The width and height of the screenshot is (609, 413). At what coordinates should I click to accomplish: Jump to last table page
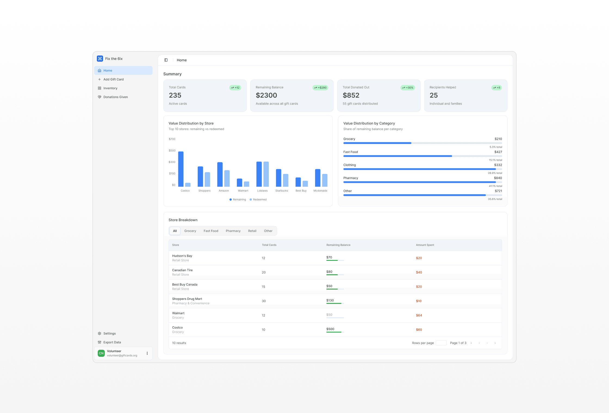495,343
